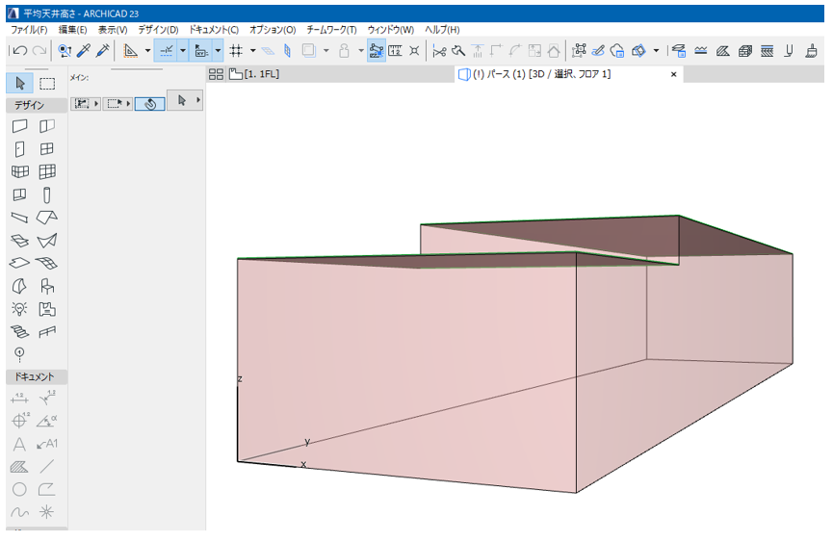The height and width of the screenshot is (542, 833).
Task: Collapse the ドキュメント toolbox section header
Action: point(34,376)
